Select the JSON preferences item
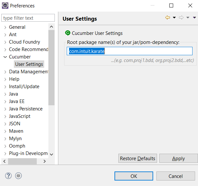The image size is (198, 186). click(15, 124)
